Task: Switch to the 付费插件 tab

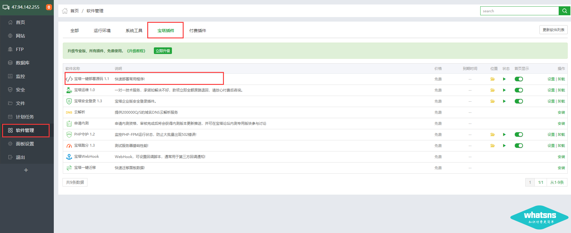Action: point(197,31)
